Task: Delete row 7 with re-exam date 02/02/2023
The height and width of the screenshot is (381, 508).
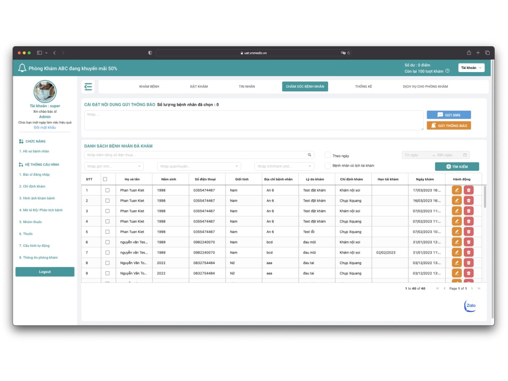Action: [x=468, y=252]
